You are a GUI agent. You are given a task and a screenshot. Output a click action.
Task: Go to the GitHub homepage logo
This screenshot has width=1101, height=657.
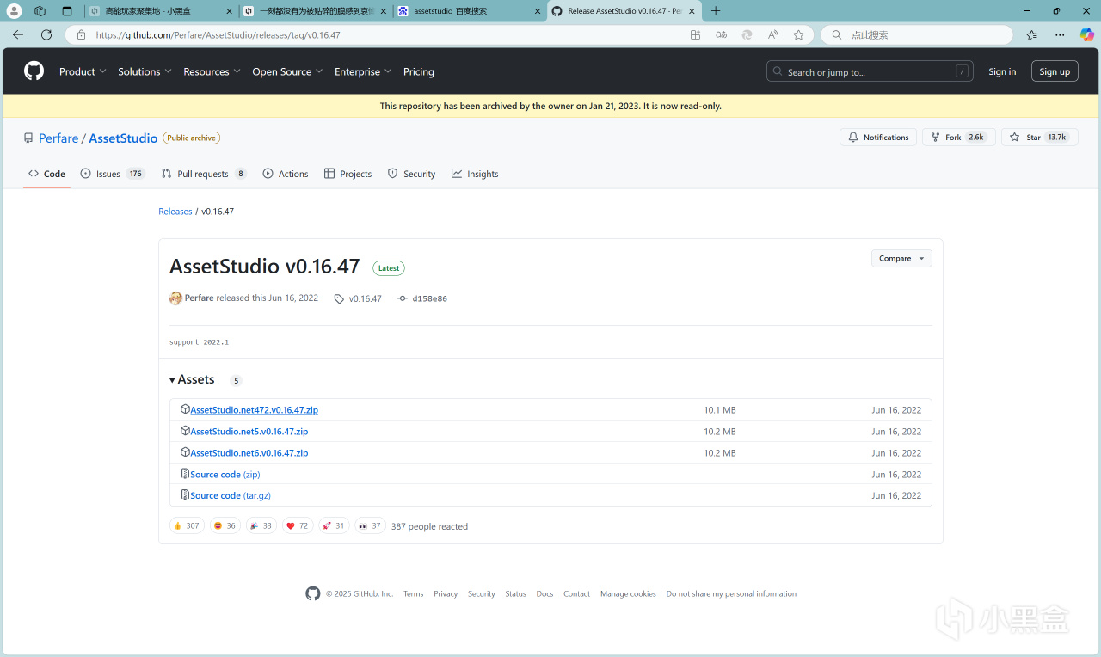pos(34,71)
